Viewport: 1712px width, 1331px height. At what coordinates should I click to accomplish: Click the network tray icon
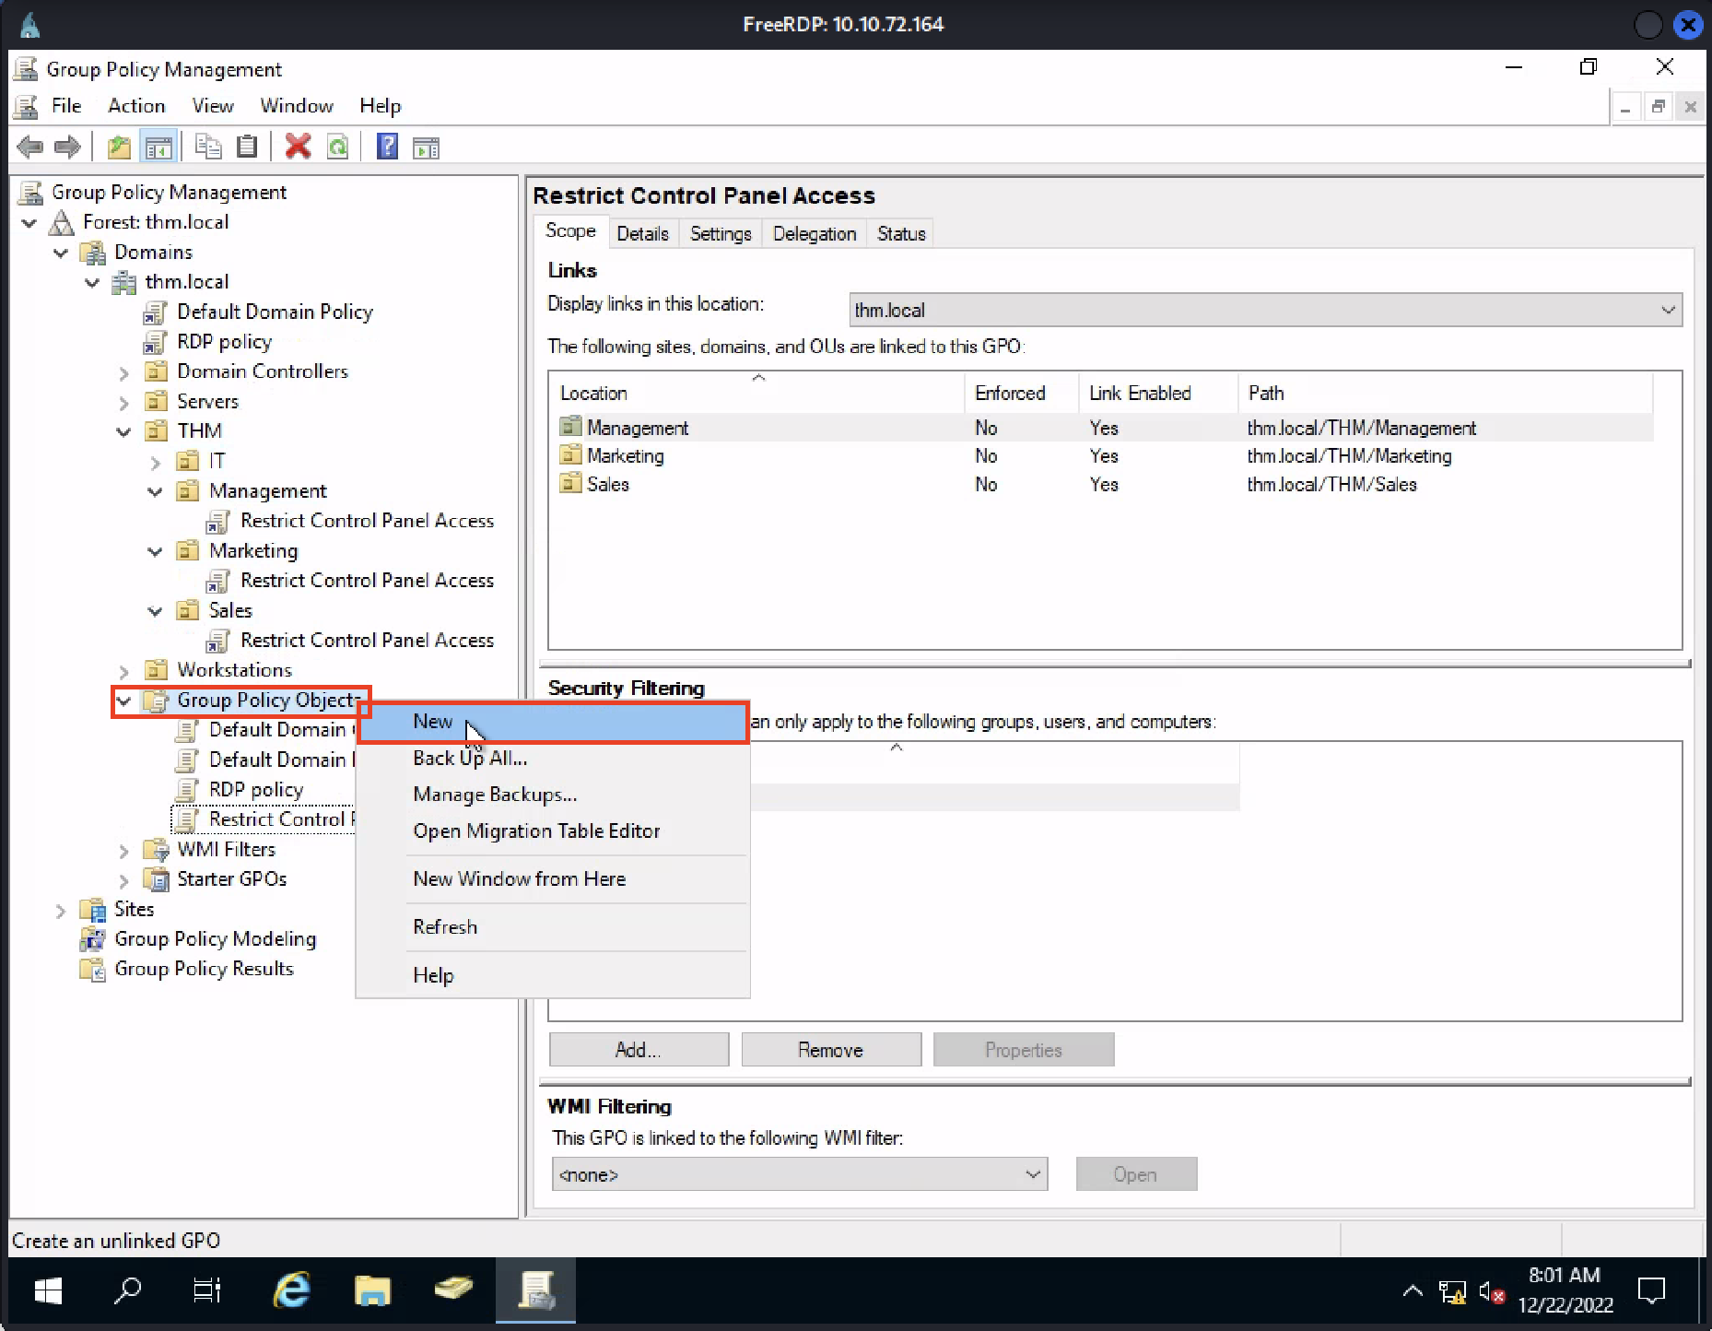1452,1292
